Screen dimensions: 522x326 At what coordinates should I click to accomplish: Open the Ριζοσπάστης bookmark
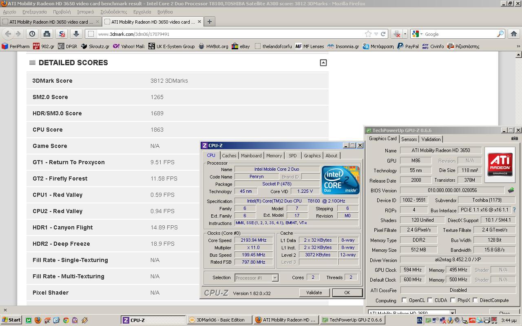pos(463,46)
